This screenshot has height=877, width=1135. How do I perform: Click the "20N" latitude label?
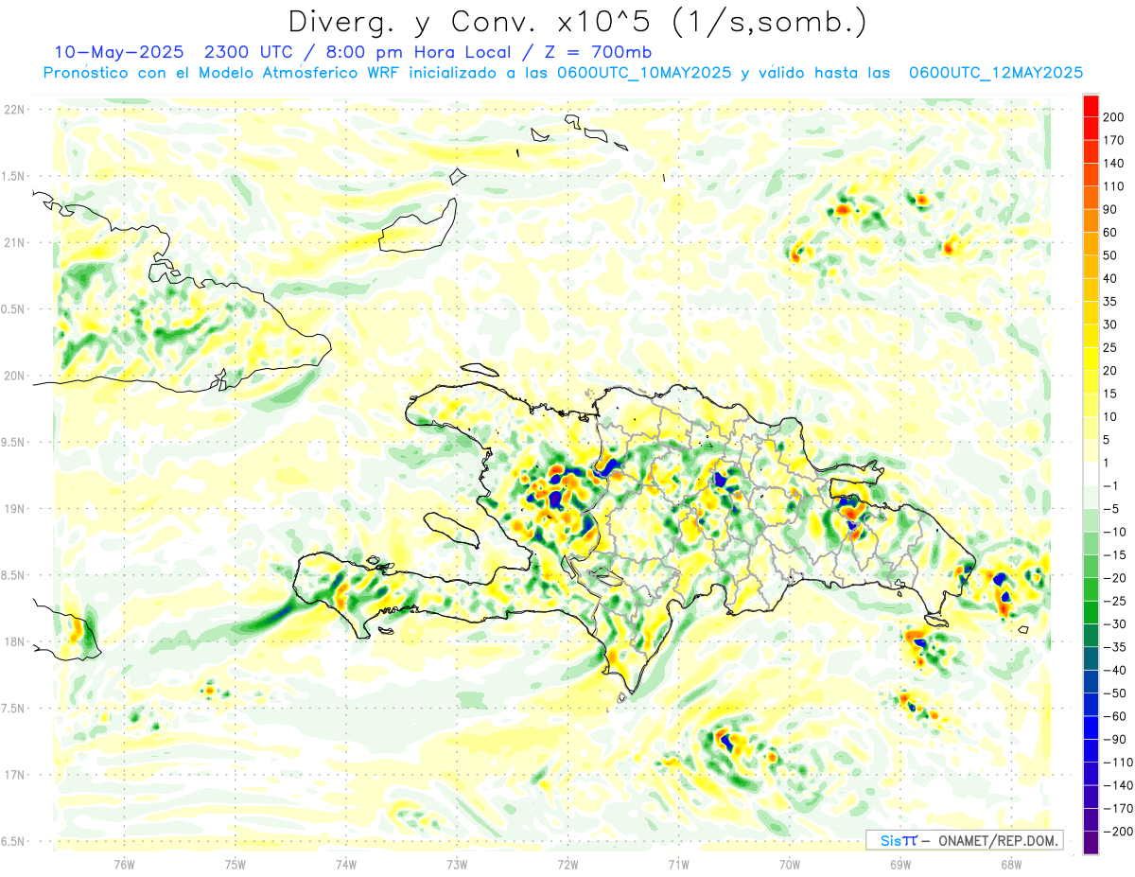(x=14, y=376)
